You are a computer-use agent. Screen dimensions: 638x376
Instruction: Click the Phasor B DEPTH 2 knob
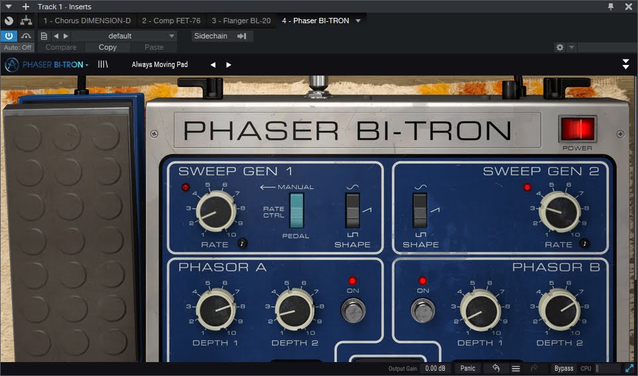coord(559,309)
